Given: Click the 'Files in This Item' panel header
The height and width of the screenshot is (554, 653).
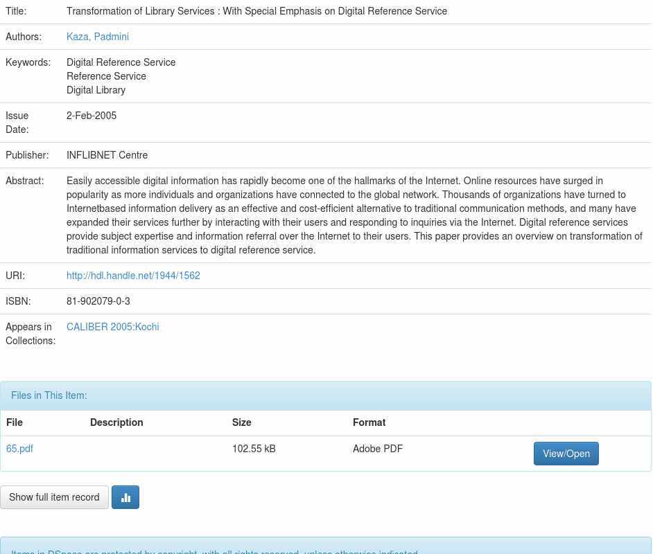Looking at the screenshot, I should pyautogui.click(x=49, y=395).
